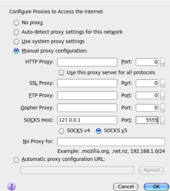Screen dimensions: 170x191
Task: Select the No proxy radio button
Action: click(16, 23)
